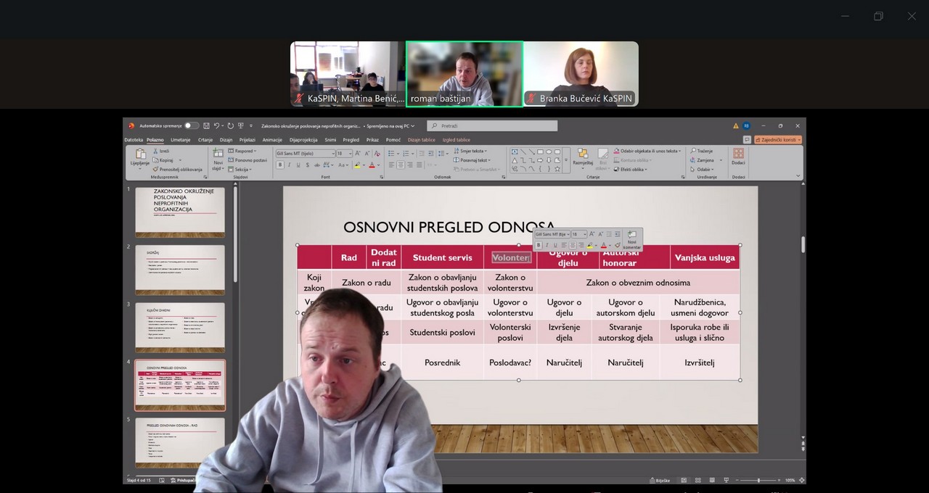This screenshot has height=493, width=929.
Task: Click the Save icon in title bar
Action: tap(207, 125)
